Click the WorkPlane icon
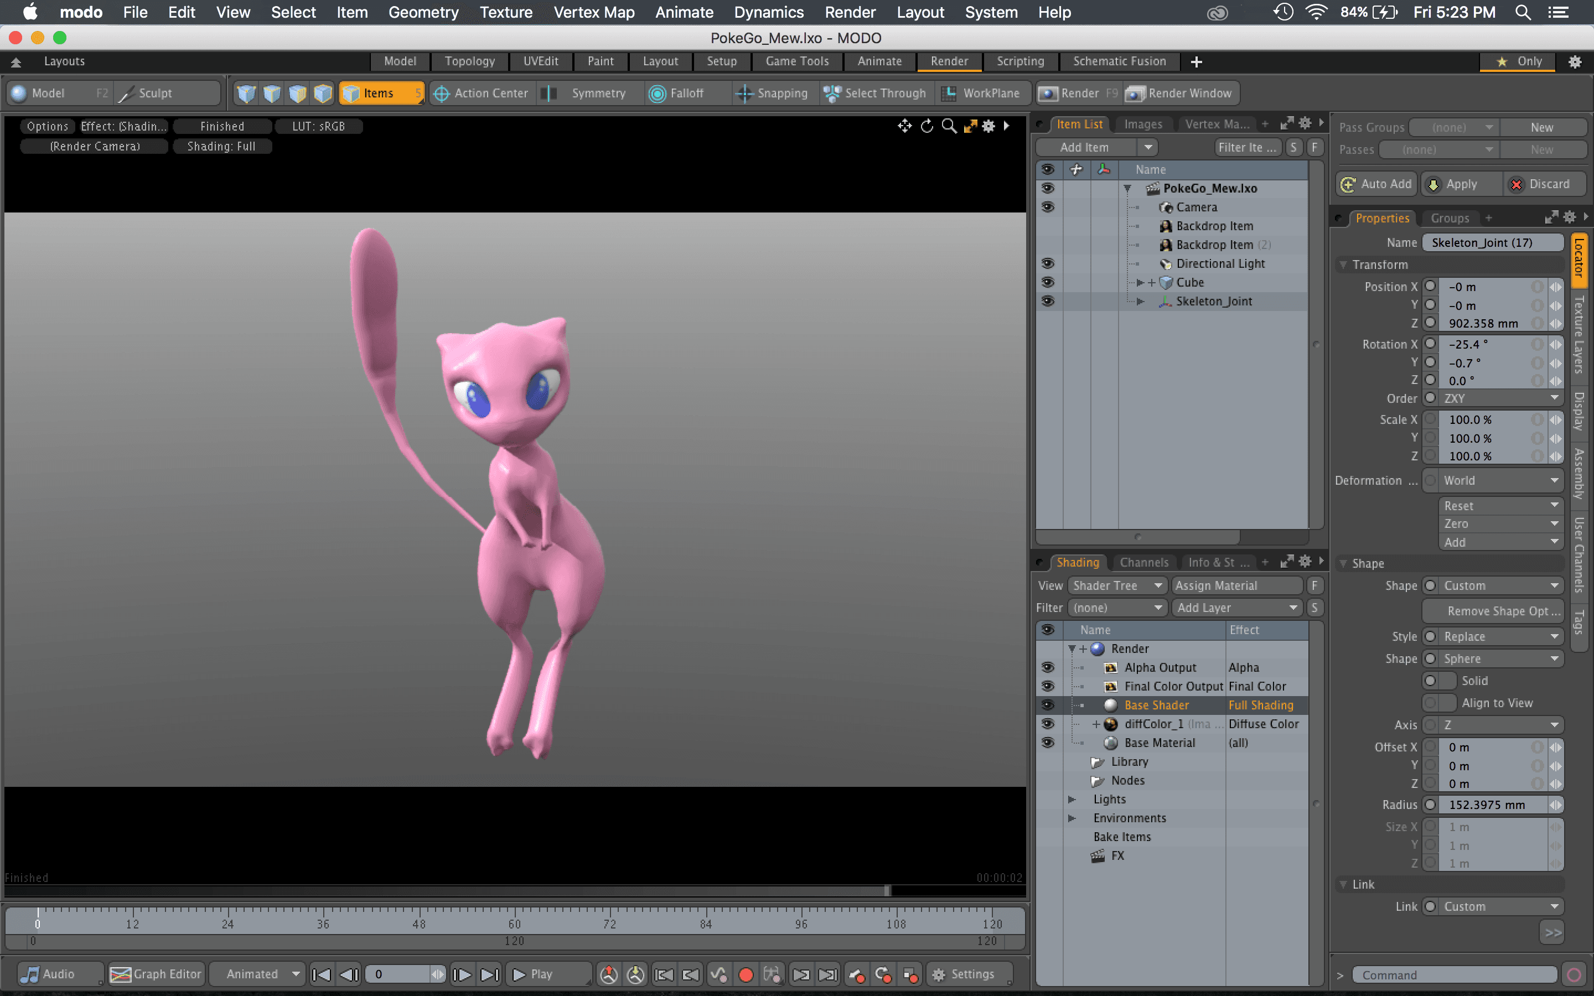 (949, 94)
